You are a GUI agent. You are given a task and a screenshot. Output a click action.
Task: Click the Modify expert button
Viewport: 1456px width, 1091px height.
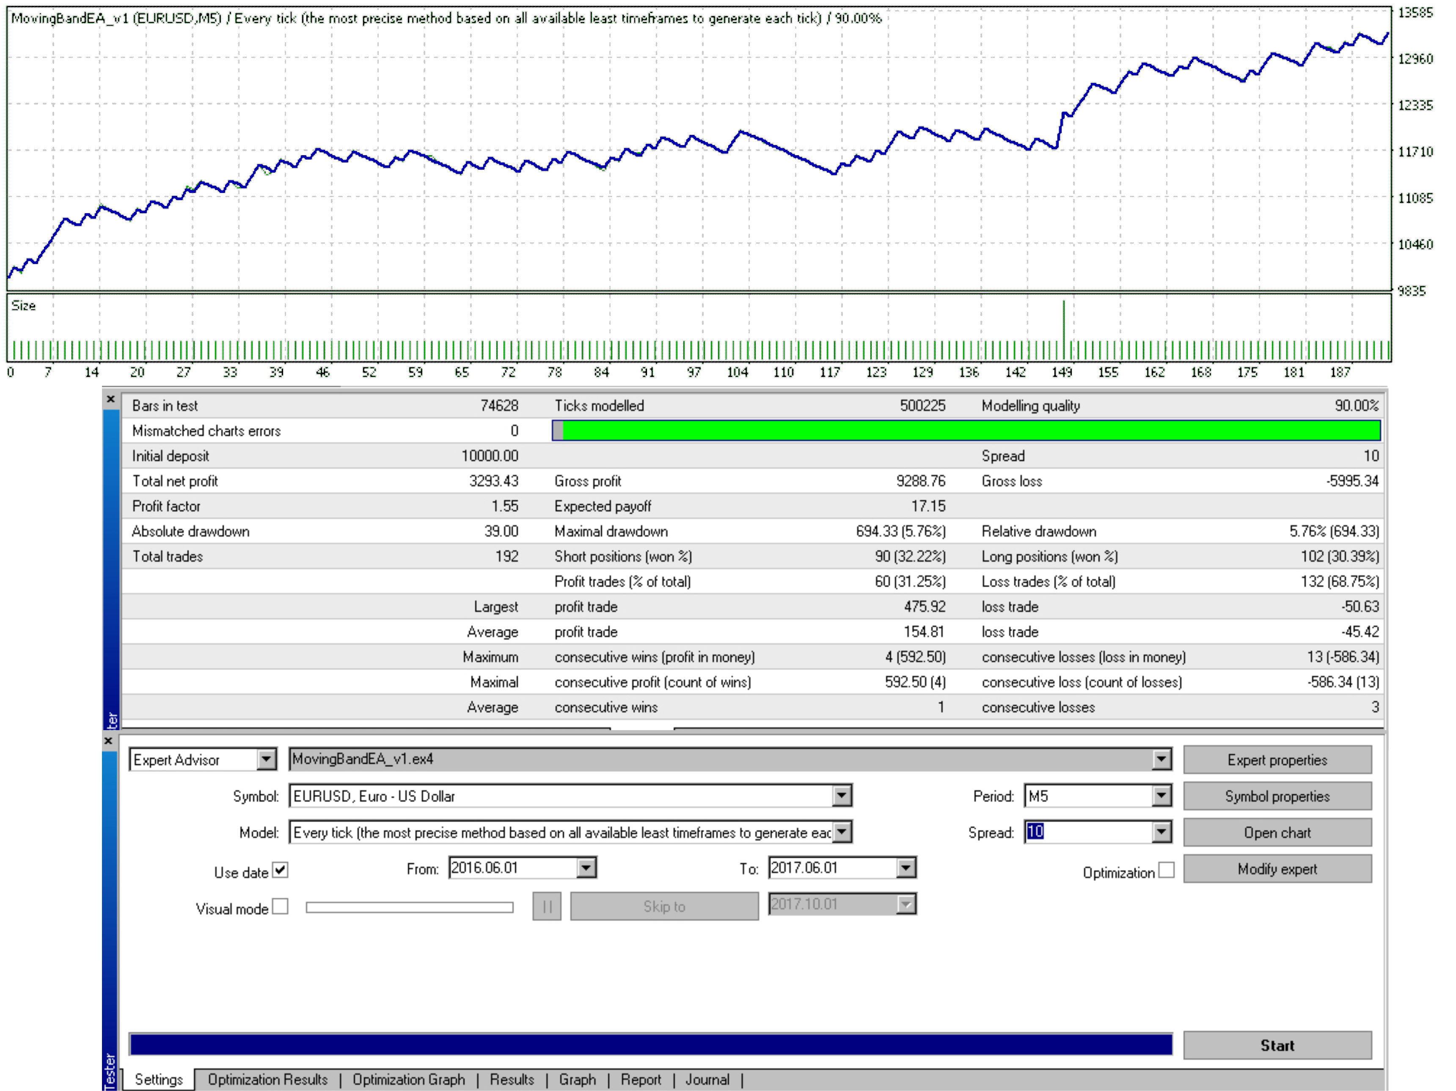tap(1276, 868)
